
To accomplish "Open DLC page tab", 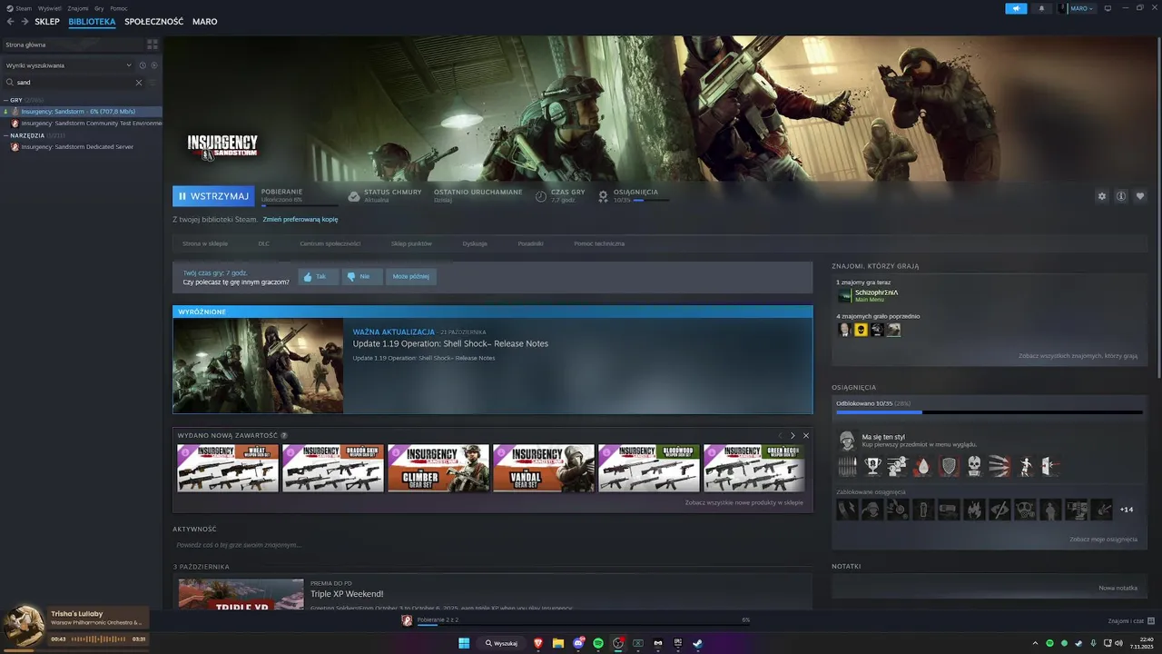I will tap(264, 243).
